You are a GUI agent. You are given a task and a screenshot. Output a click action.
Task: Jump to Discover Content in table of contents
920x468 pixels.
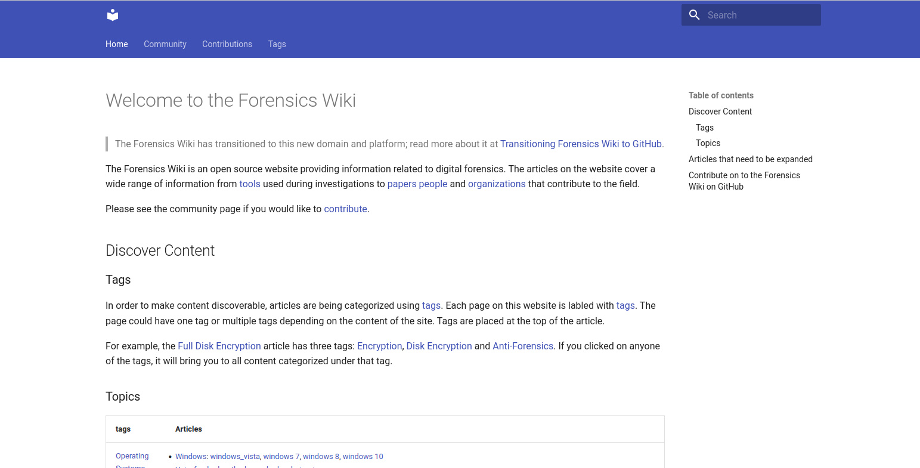click(x=720, y=111)
